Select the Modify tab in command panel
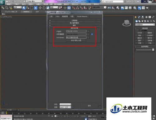The height and width of the screenshot is (120, 156). click(x=139, y=17)
